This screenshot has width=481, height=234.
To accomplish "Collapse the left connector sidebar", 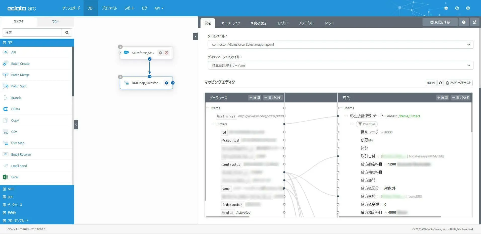I will (x=76, y=125).
